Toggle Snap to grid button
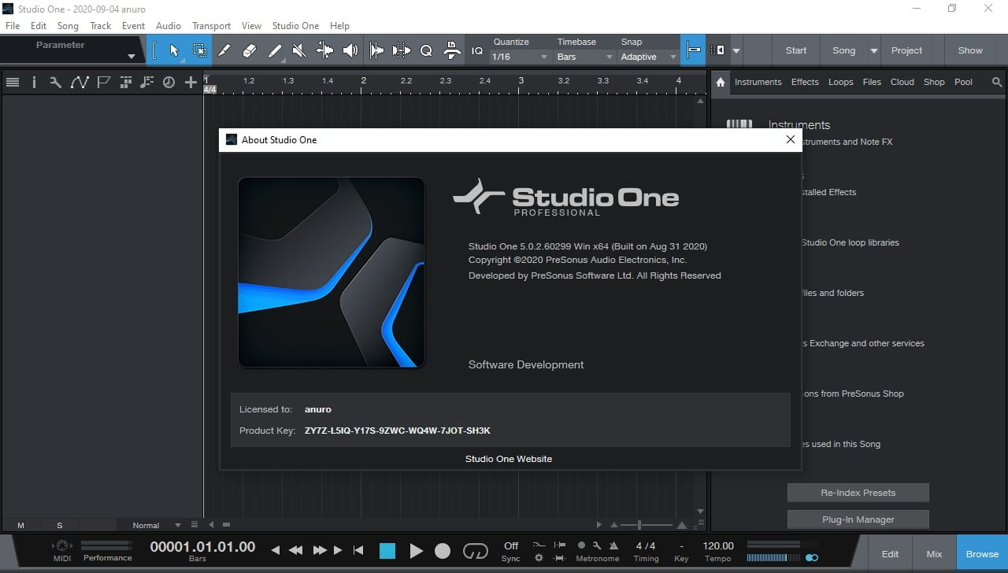 tap(693, 50)
